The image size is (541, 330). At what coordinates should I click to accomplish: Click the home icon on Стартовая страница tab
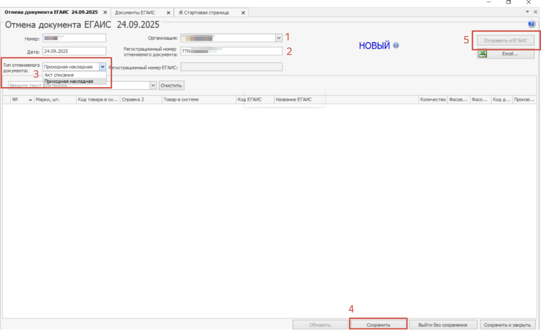click(x=181, y=12)
